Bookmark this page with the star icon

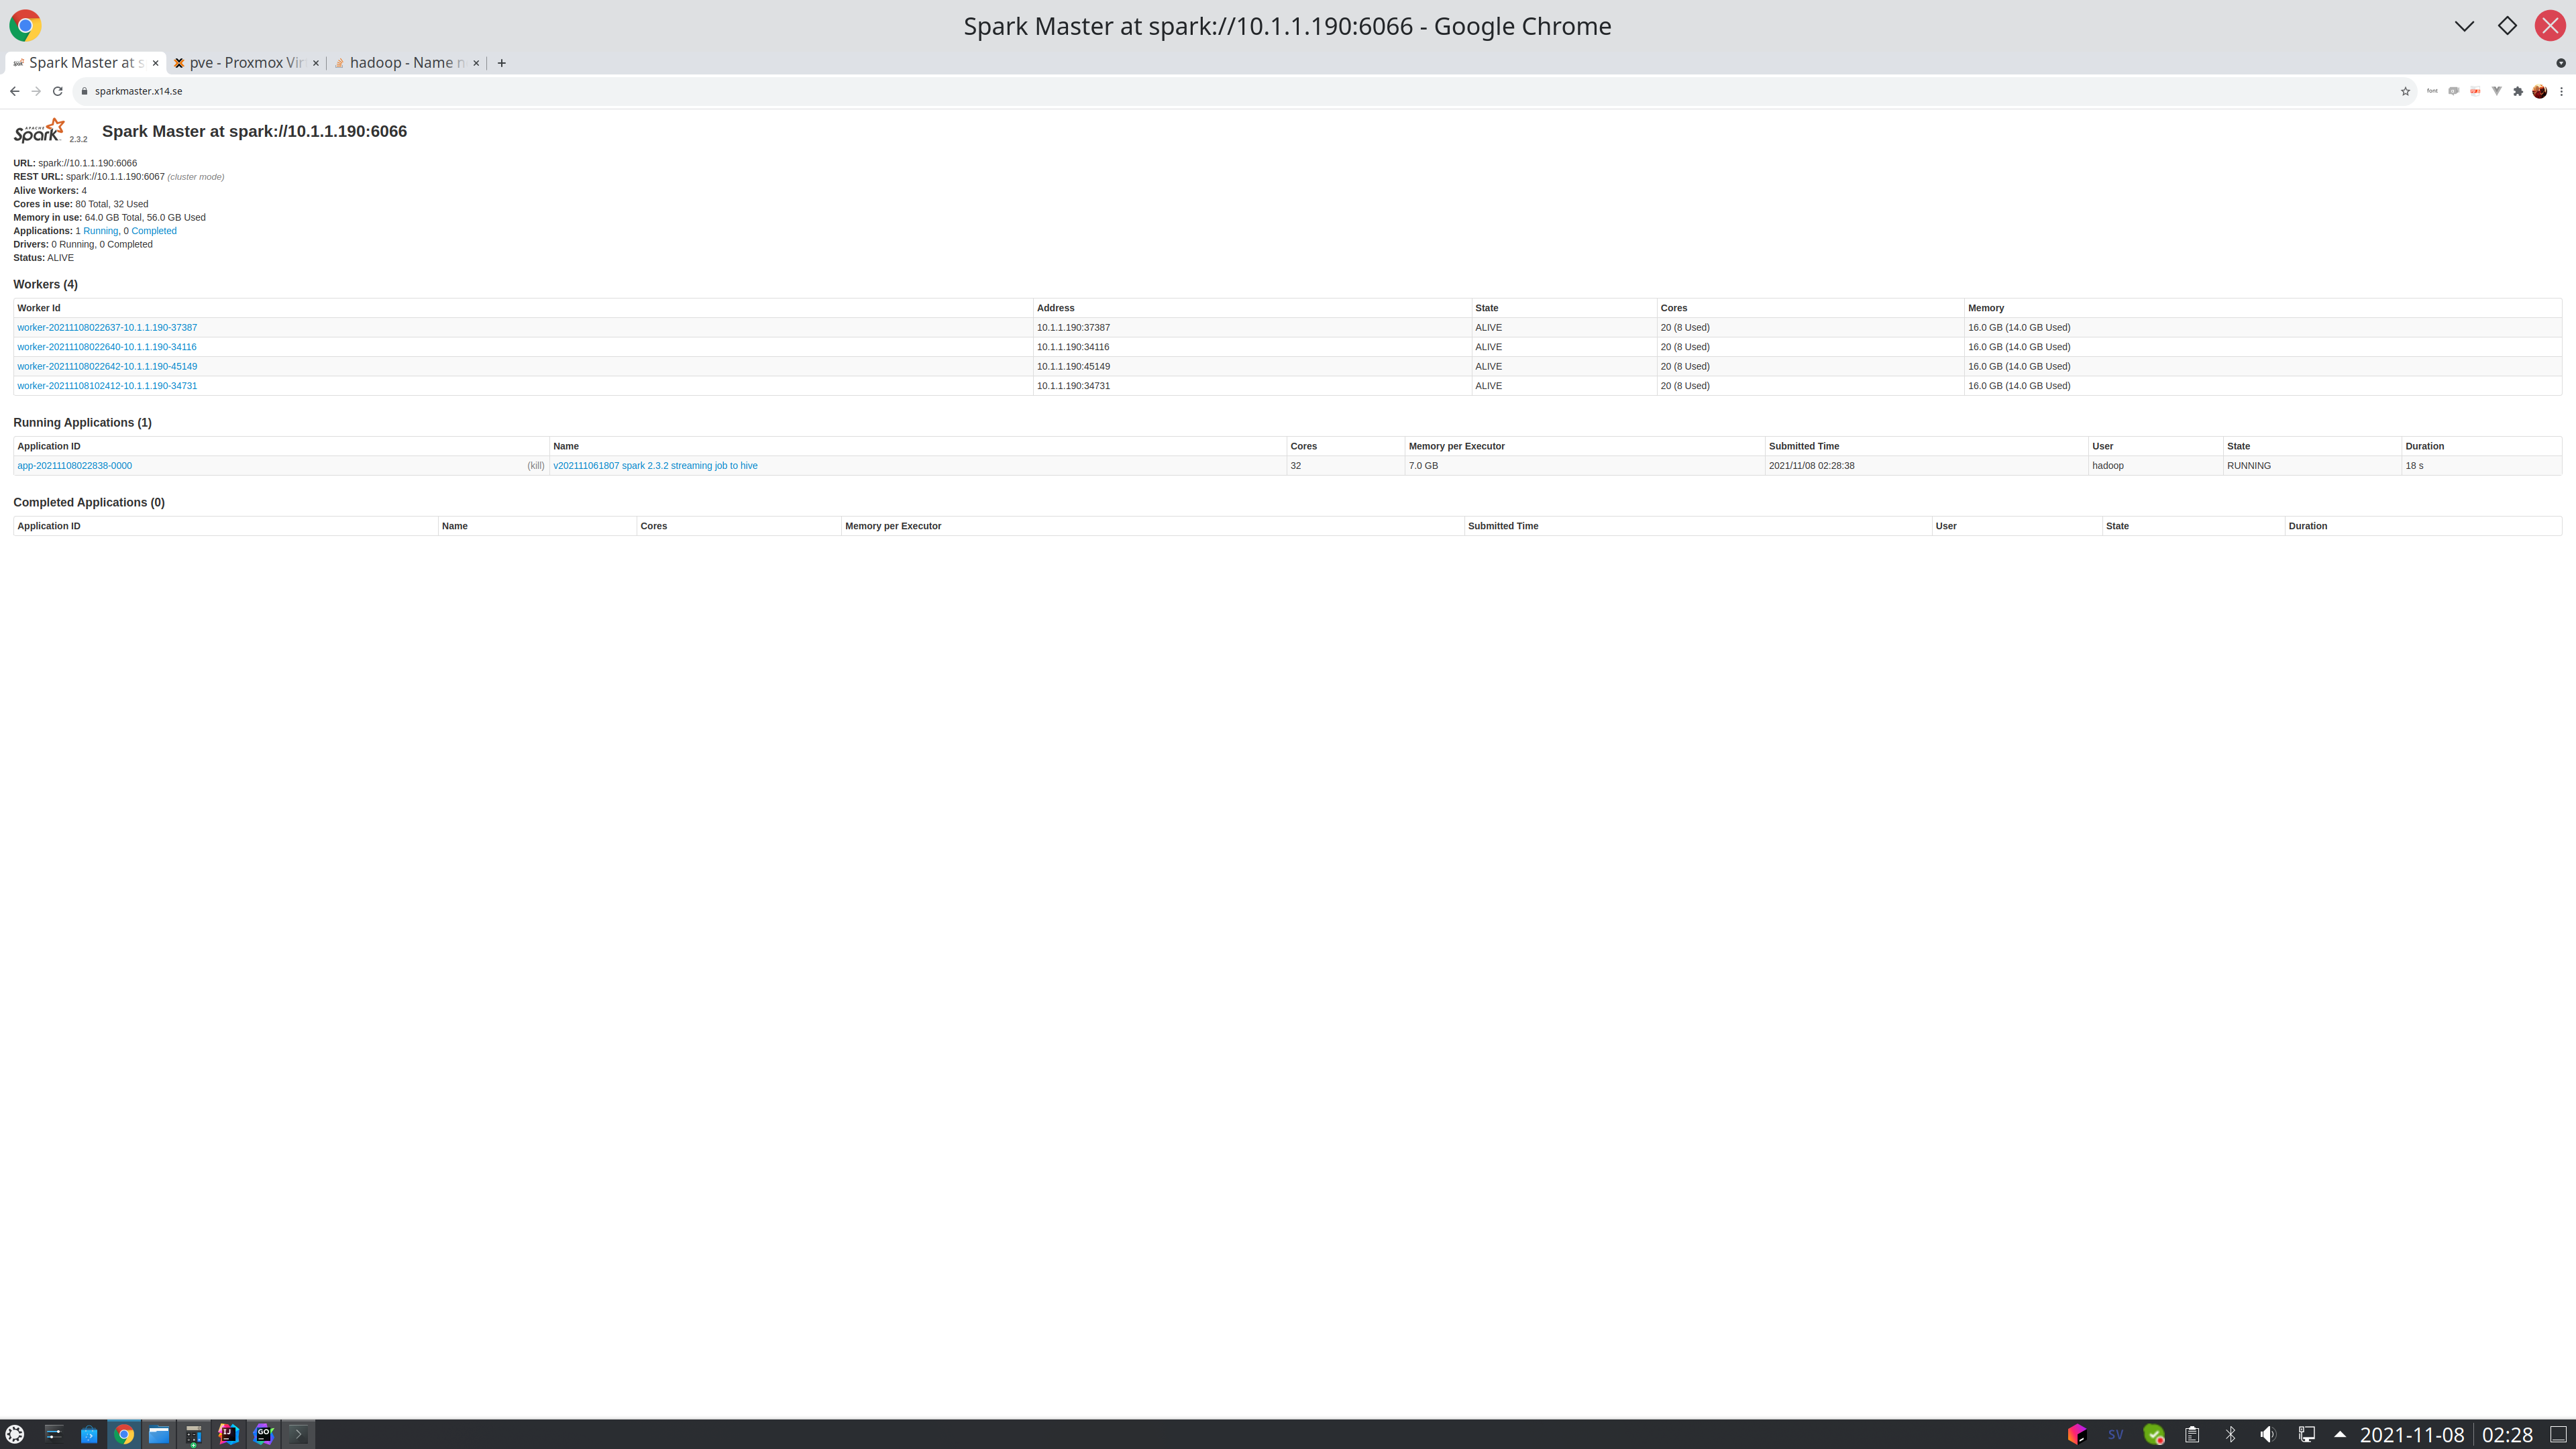2405,91
